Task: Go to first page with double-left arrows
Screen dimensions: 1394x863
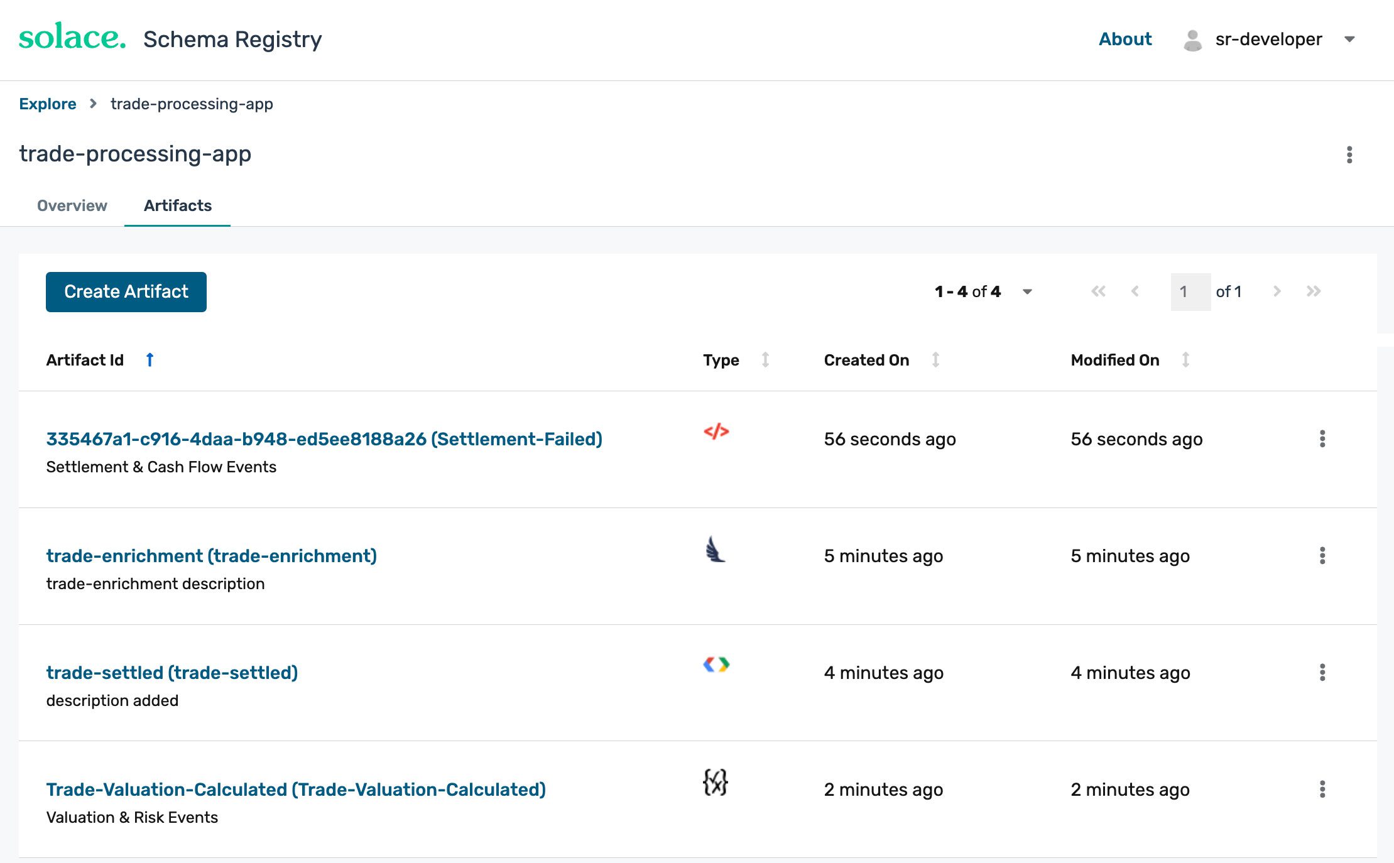Action: click(1098, 291)
